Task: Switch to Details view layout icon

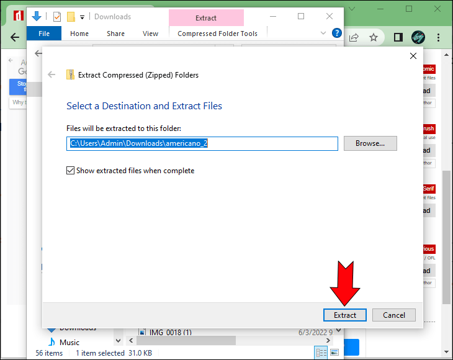Action: (321, 353)
